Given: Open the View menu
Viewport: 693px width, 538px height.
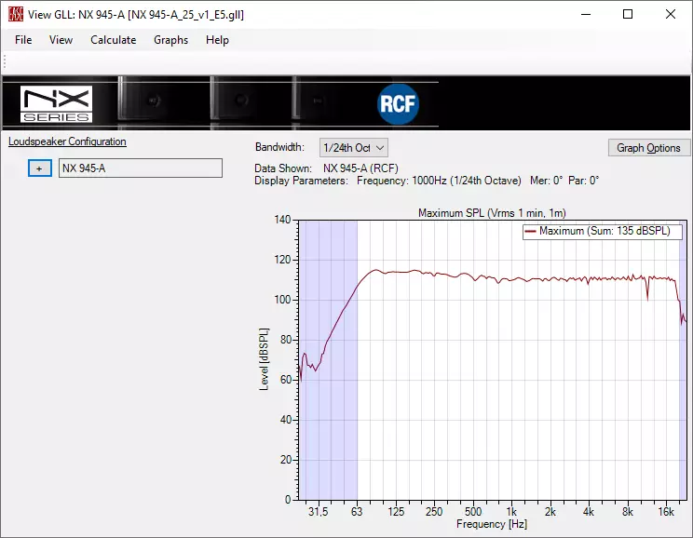Looking at the screenshot, I should click(x=61, y=40).
